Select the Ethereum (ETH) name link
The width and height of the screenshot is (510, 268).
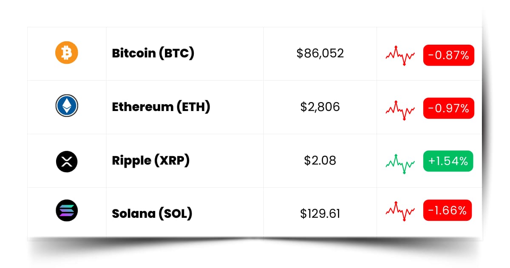point(161,107)
